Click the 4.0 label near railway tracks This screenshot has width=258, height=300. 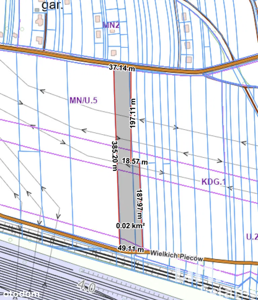pyautogui.click(x=87, y=287)
